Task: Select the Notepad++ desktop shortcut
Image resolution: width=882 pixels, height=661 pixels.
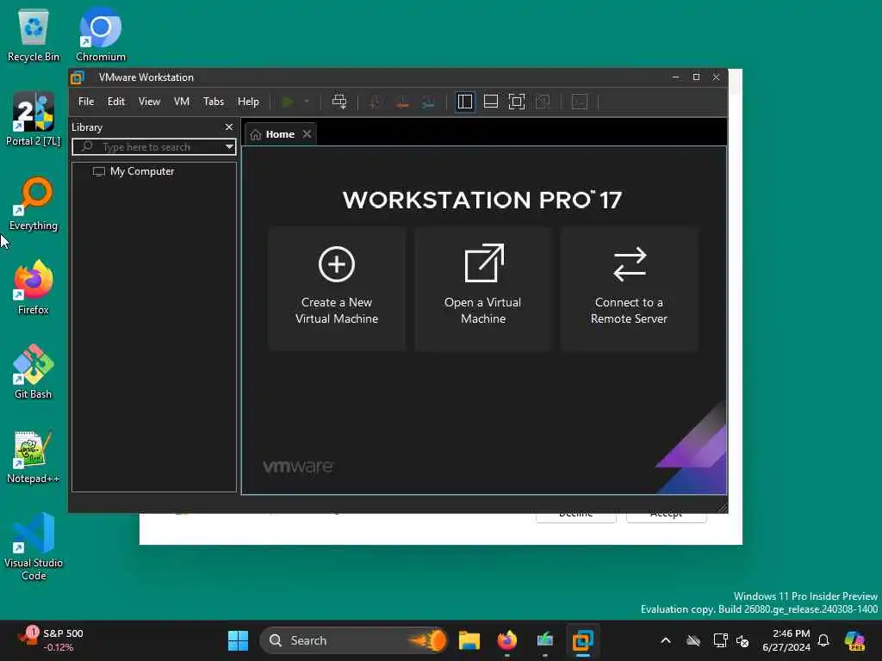Action: click(34, 457)
